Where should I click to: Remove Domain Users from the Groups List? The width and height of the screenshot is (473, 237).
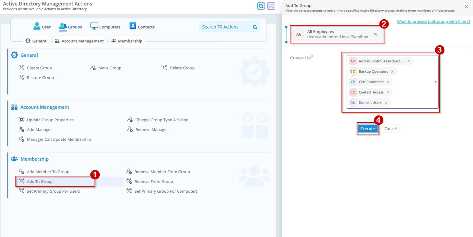coord(386,103)
